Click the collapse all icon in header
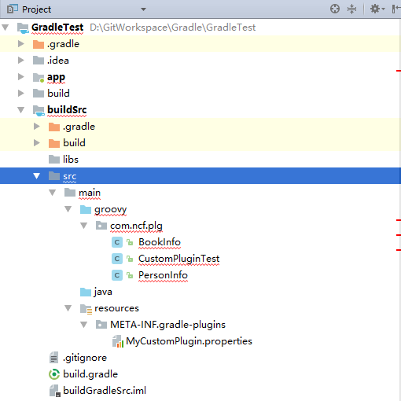The height and width of the screenshot is (401, 401). pyautogui.click(x=351, y=9)
